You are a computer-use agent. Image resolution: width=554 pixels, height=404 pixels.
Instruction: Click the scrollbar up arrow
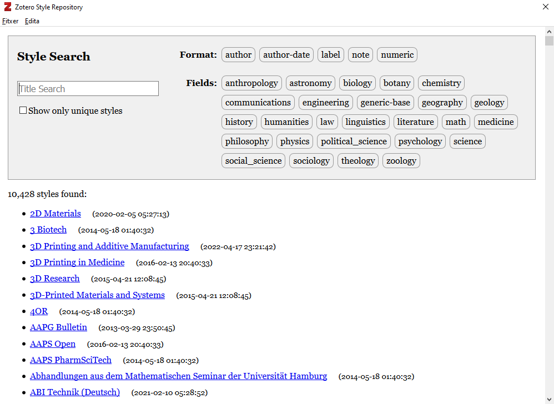tap(549, 32)
